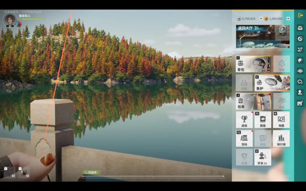The image size is (306, 191).
Task: Click the greyed-out 时装 outfit tile
Action: pos(244,83)
